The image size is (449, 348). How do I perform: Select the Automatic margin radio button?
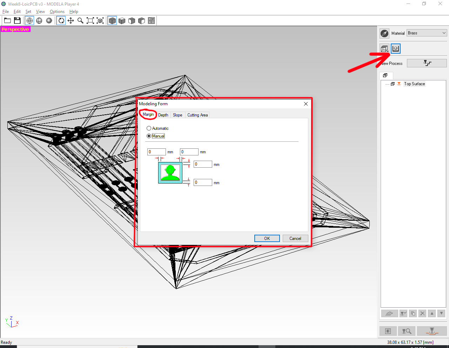point(149,128)
